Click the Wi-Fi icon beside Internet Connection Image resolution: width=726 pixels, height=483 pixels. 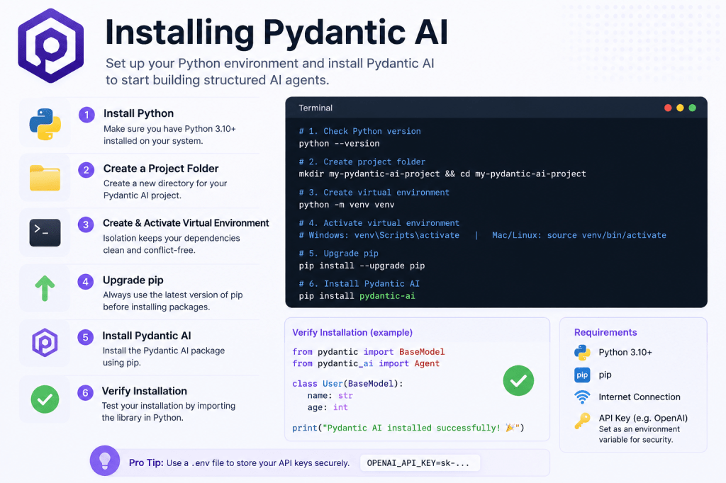tap(583, 397)
